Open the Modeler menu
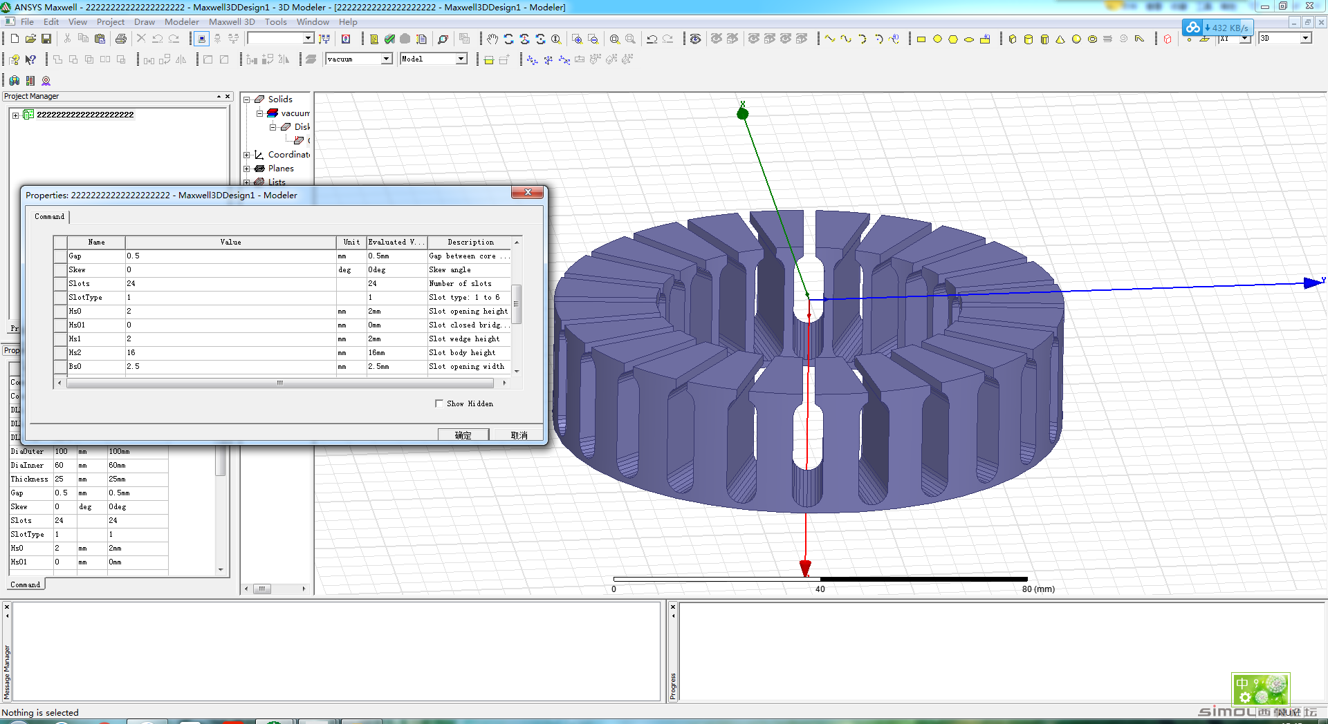The height and width of the screenshot is (724, 1328). click(x=182, y=22)
